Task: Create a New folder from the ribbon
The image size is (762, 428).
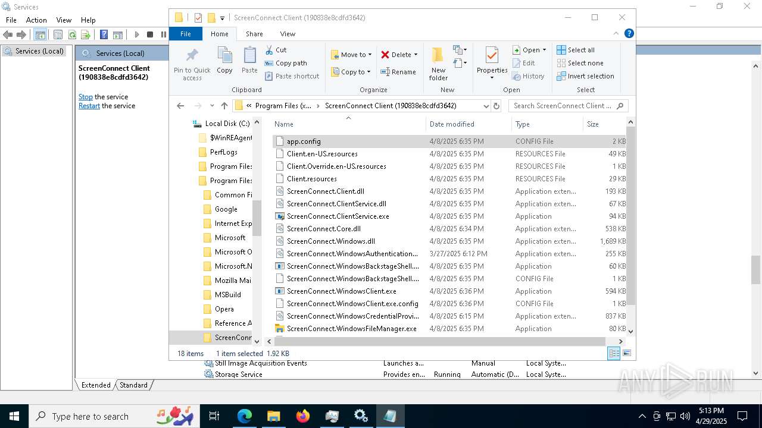Action: 438,64
